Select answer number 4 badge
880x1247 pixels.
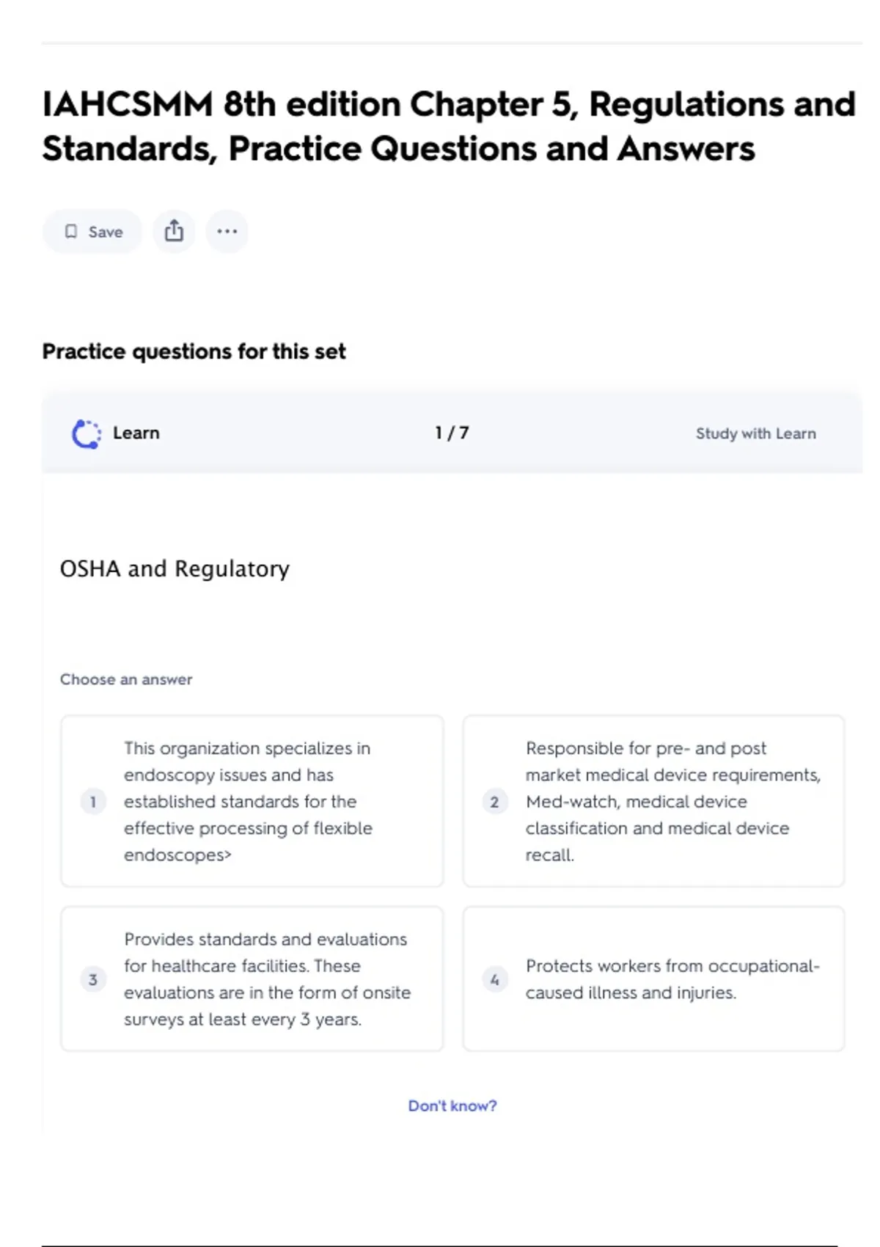[495, 979]
